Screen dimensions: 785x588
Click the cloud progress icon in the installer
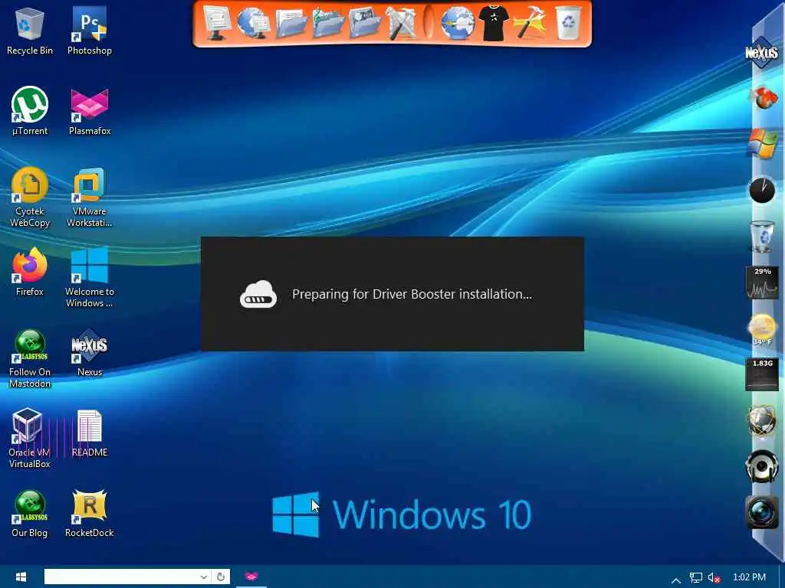coord(258,294)
